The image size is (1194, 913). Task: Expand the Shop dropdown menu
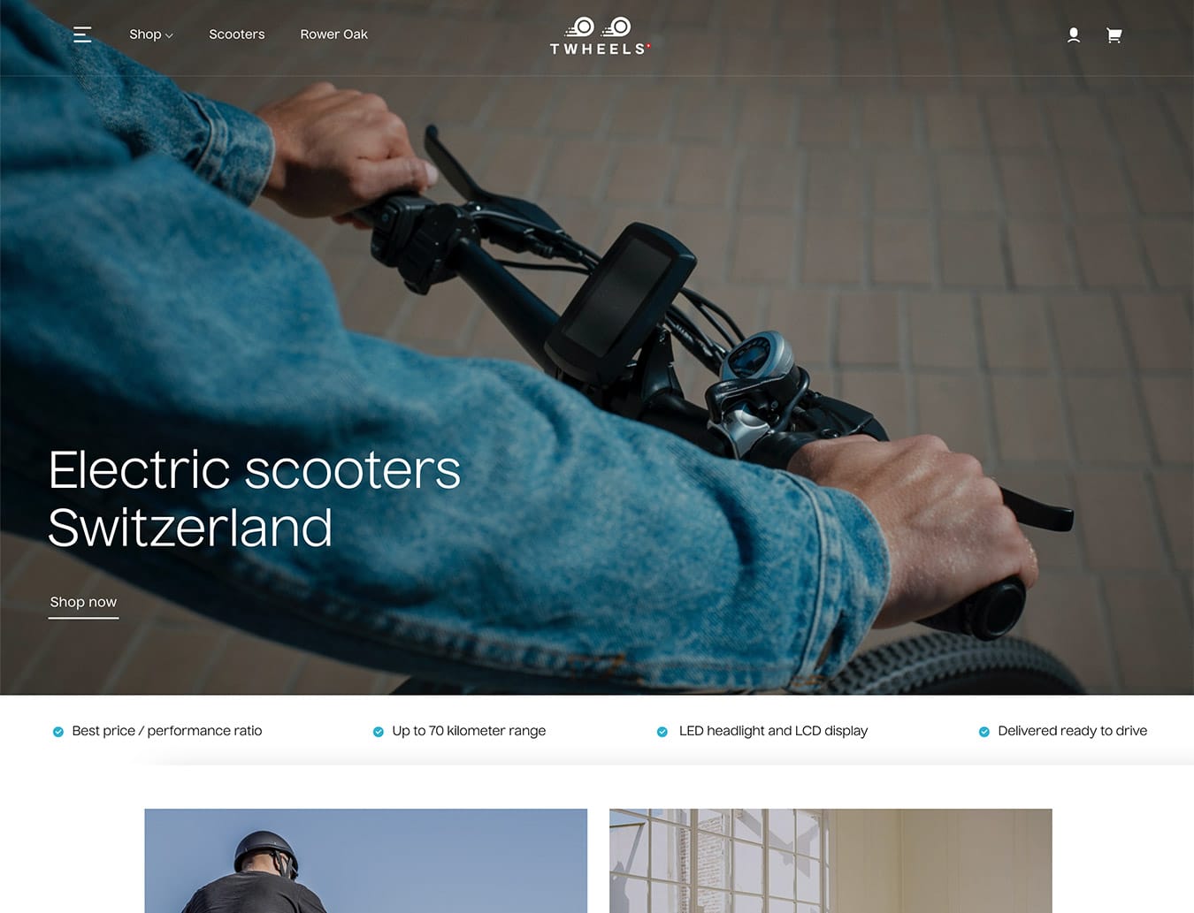tap(151, 34)
